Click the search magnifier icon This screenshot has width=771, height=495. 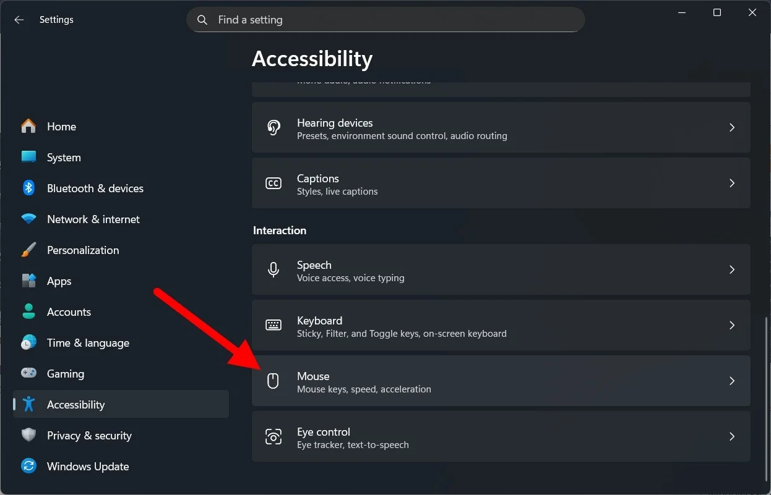[x=202, y=20]
